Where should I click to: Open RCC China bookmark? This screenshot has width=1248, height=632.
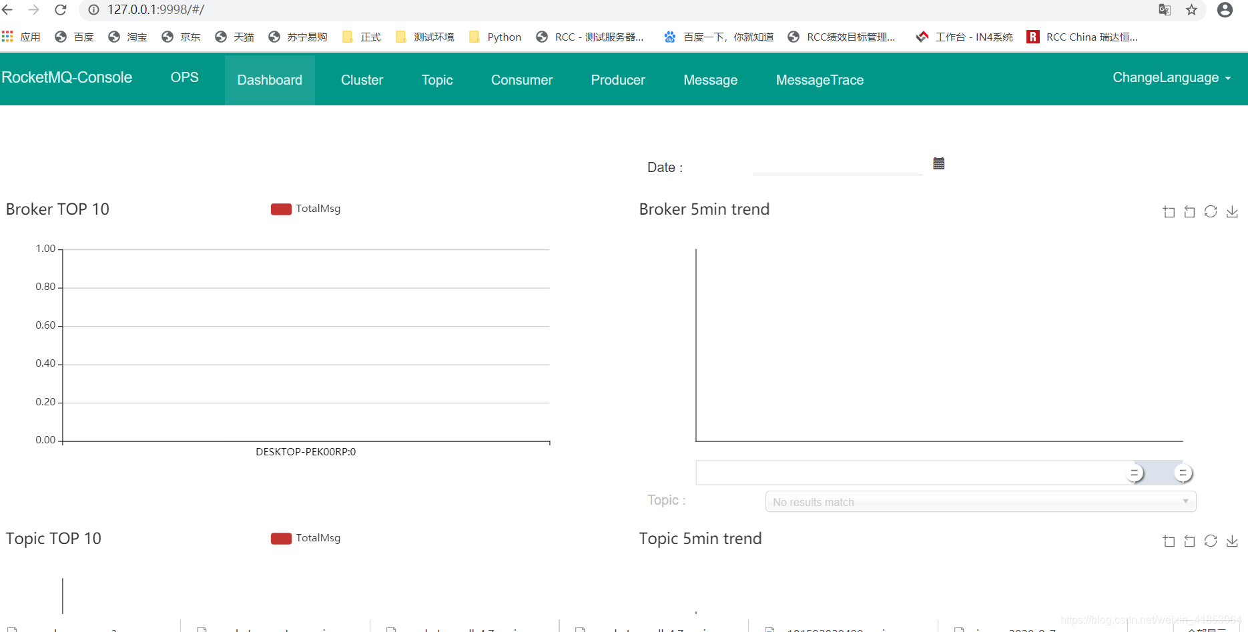[1082, 37]
